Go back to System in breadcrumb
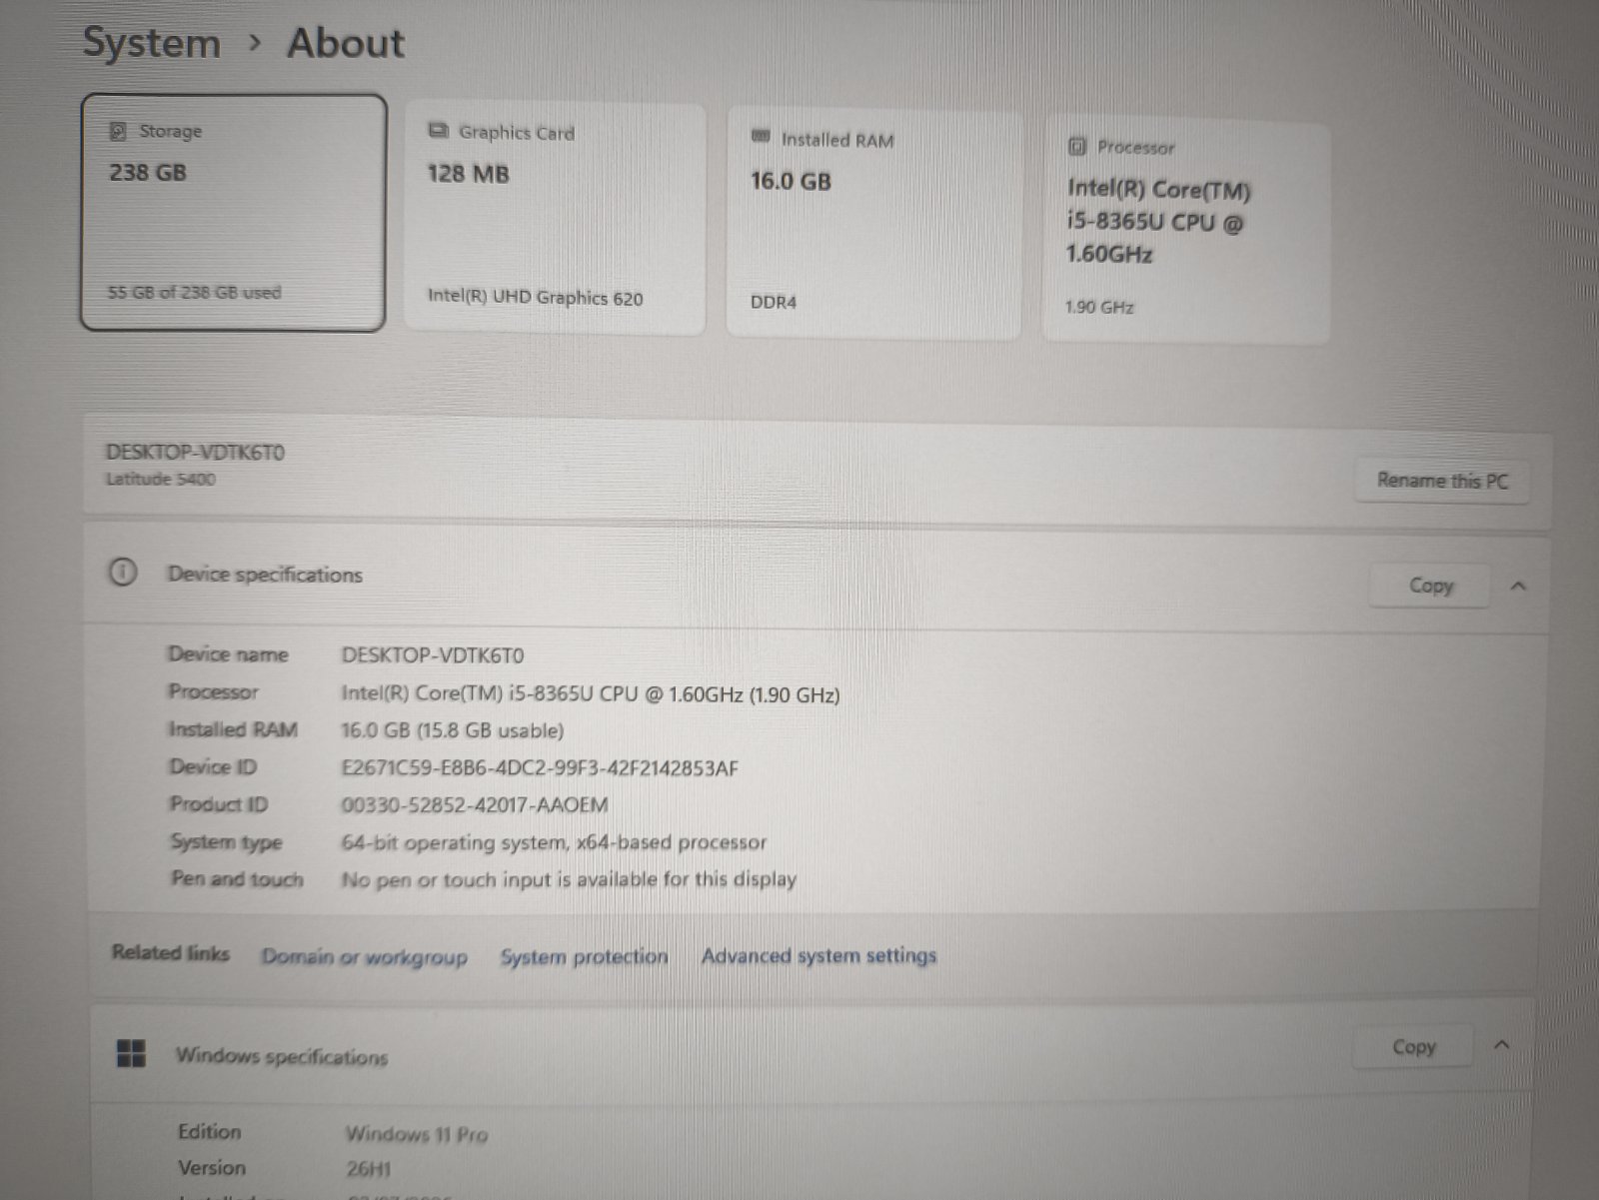The width and height of the screenshot is (1599, 1200). [x=152, y=43]
